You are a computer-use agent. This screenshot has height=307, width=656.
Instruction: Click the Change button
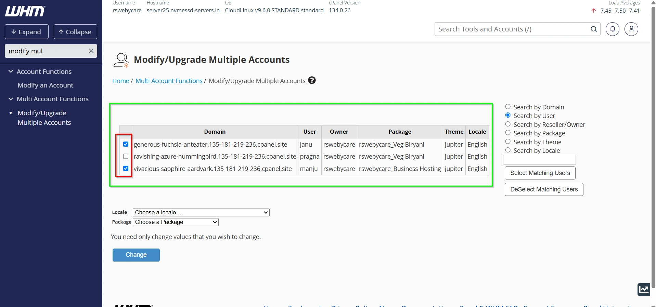click(x=136, y=255)
